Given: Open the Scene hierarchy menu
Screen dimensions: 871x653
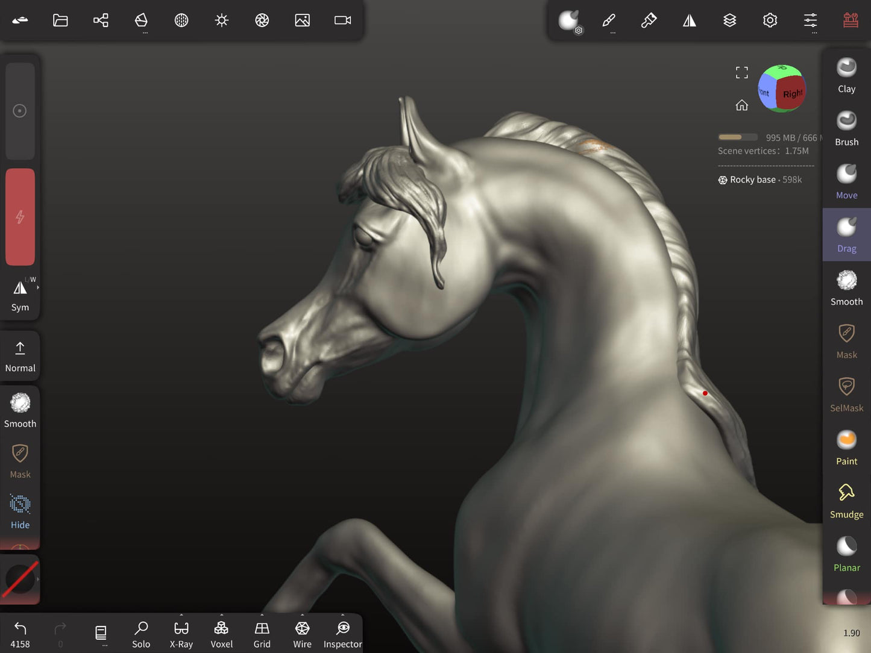Looking at the screenshot, I should click(x=101, y=20).
